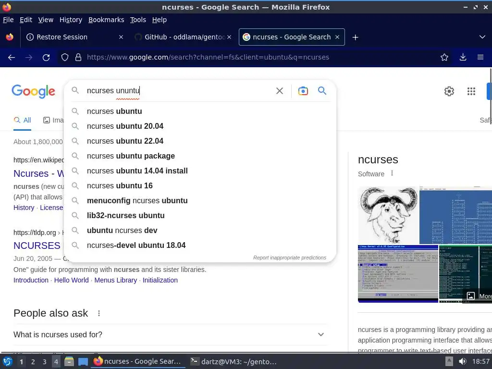The image size is (492, 369).
Task: Clear the Google search box text
Action: click(x=279, y=91)
